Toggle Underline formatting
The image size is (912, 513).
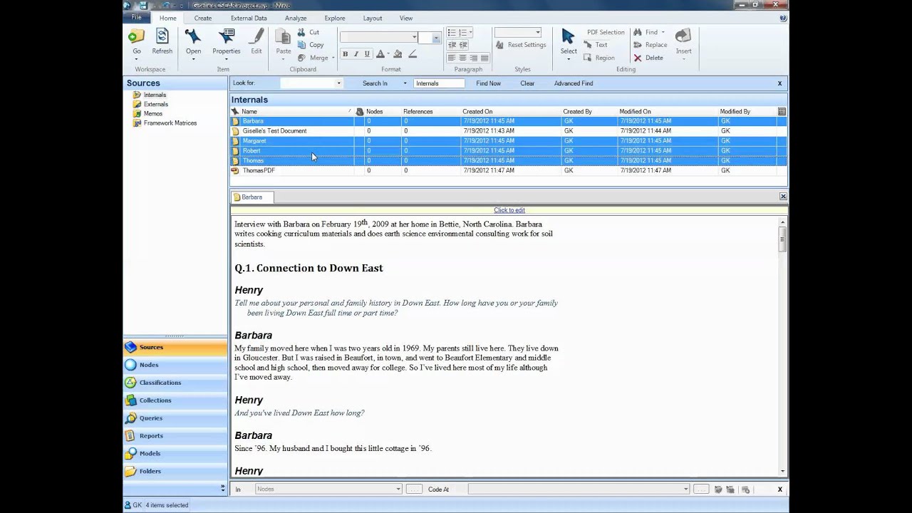[367, 54]
